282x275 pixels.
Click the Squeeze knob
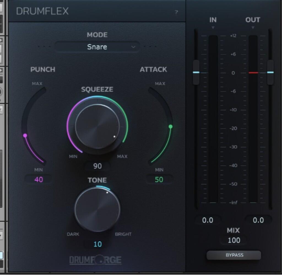(x=97, y=126)
